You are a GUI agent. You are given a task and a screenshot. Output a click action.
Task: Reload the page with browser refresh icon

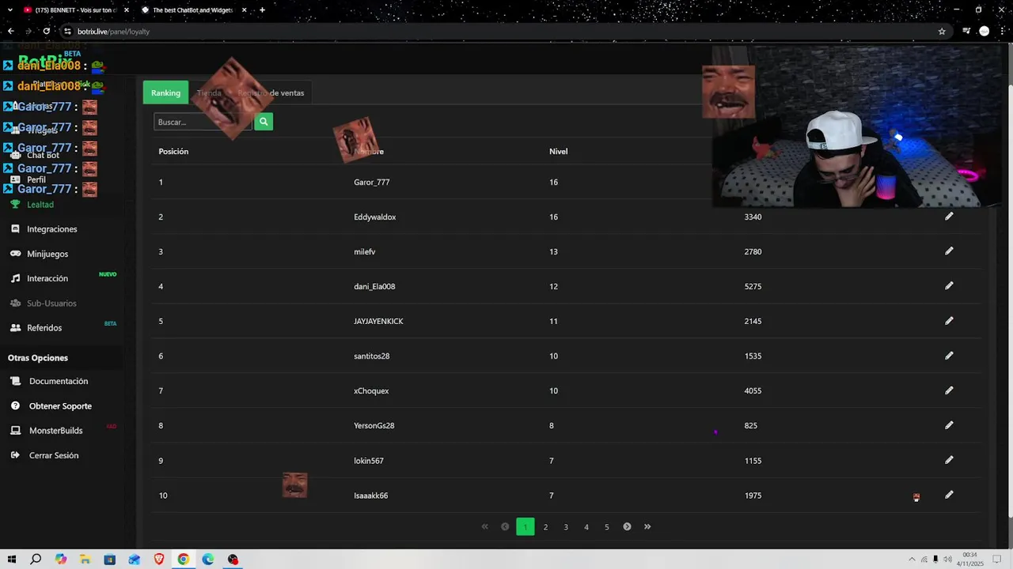coord(47,32)
